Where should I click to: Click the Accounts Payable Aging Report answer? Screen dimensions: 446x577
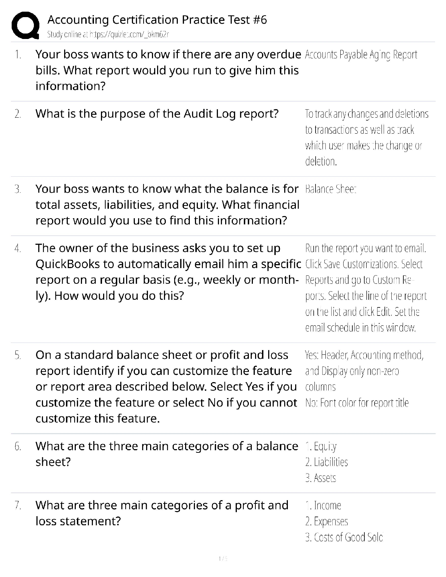361,55
